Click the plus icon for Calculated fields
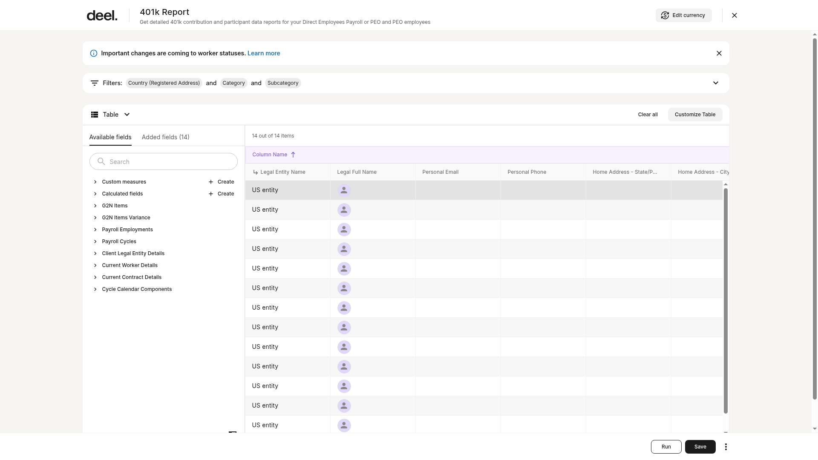The height and width of the screenshot is (460, 818). coord(211,194)
